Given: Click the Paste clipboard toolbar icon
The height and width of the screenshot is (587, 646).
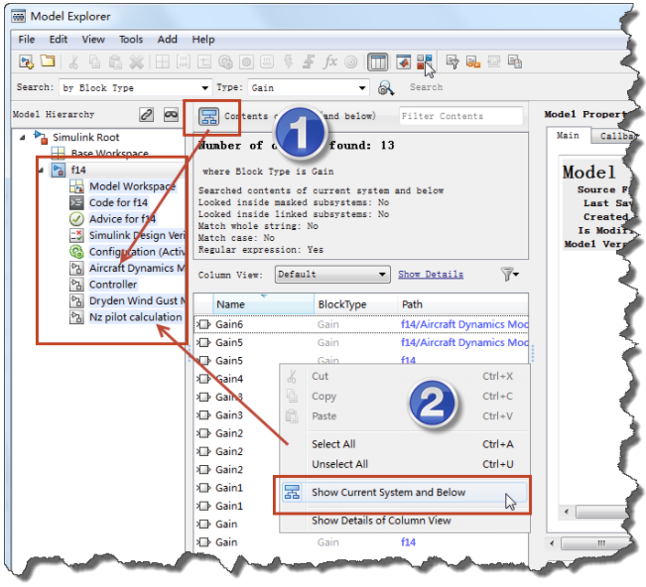Looking at the screenshot, I should point(115,62).
